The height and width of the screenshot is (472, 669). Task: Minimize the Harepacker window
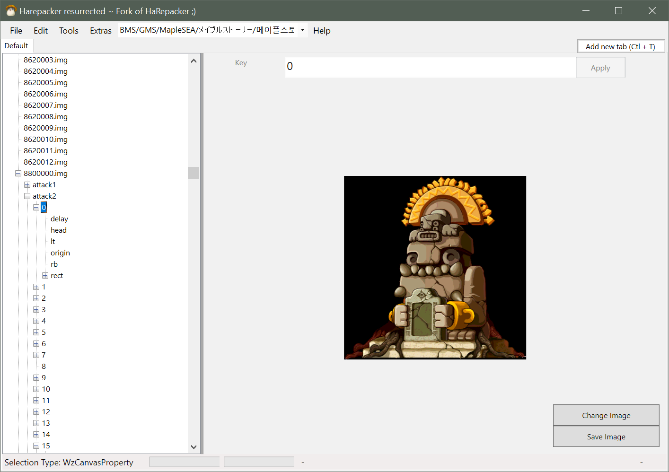click(586, 10)
